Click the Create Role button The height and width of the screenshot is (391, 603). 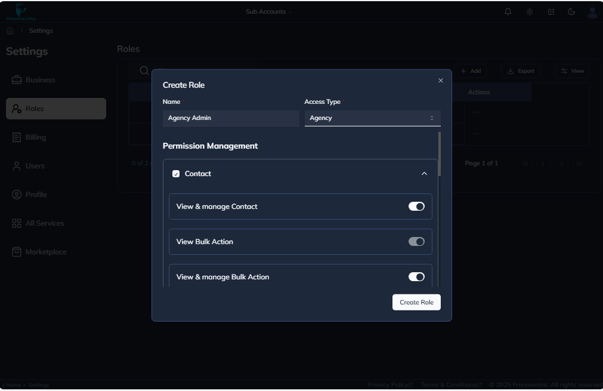(416, 302)
